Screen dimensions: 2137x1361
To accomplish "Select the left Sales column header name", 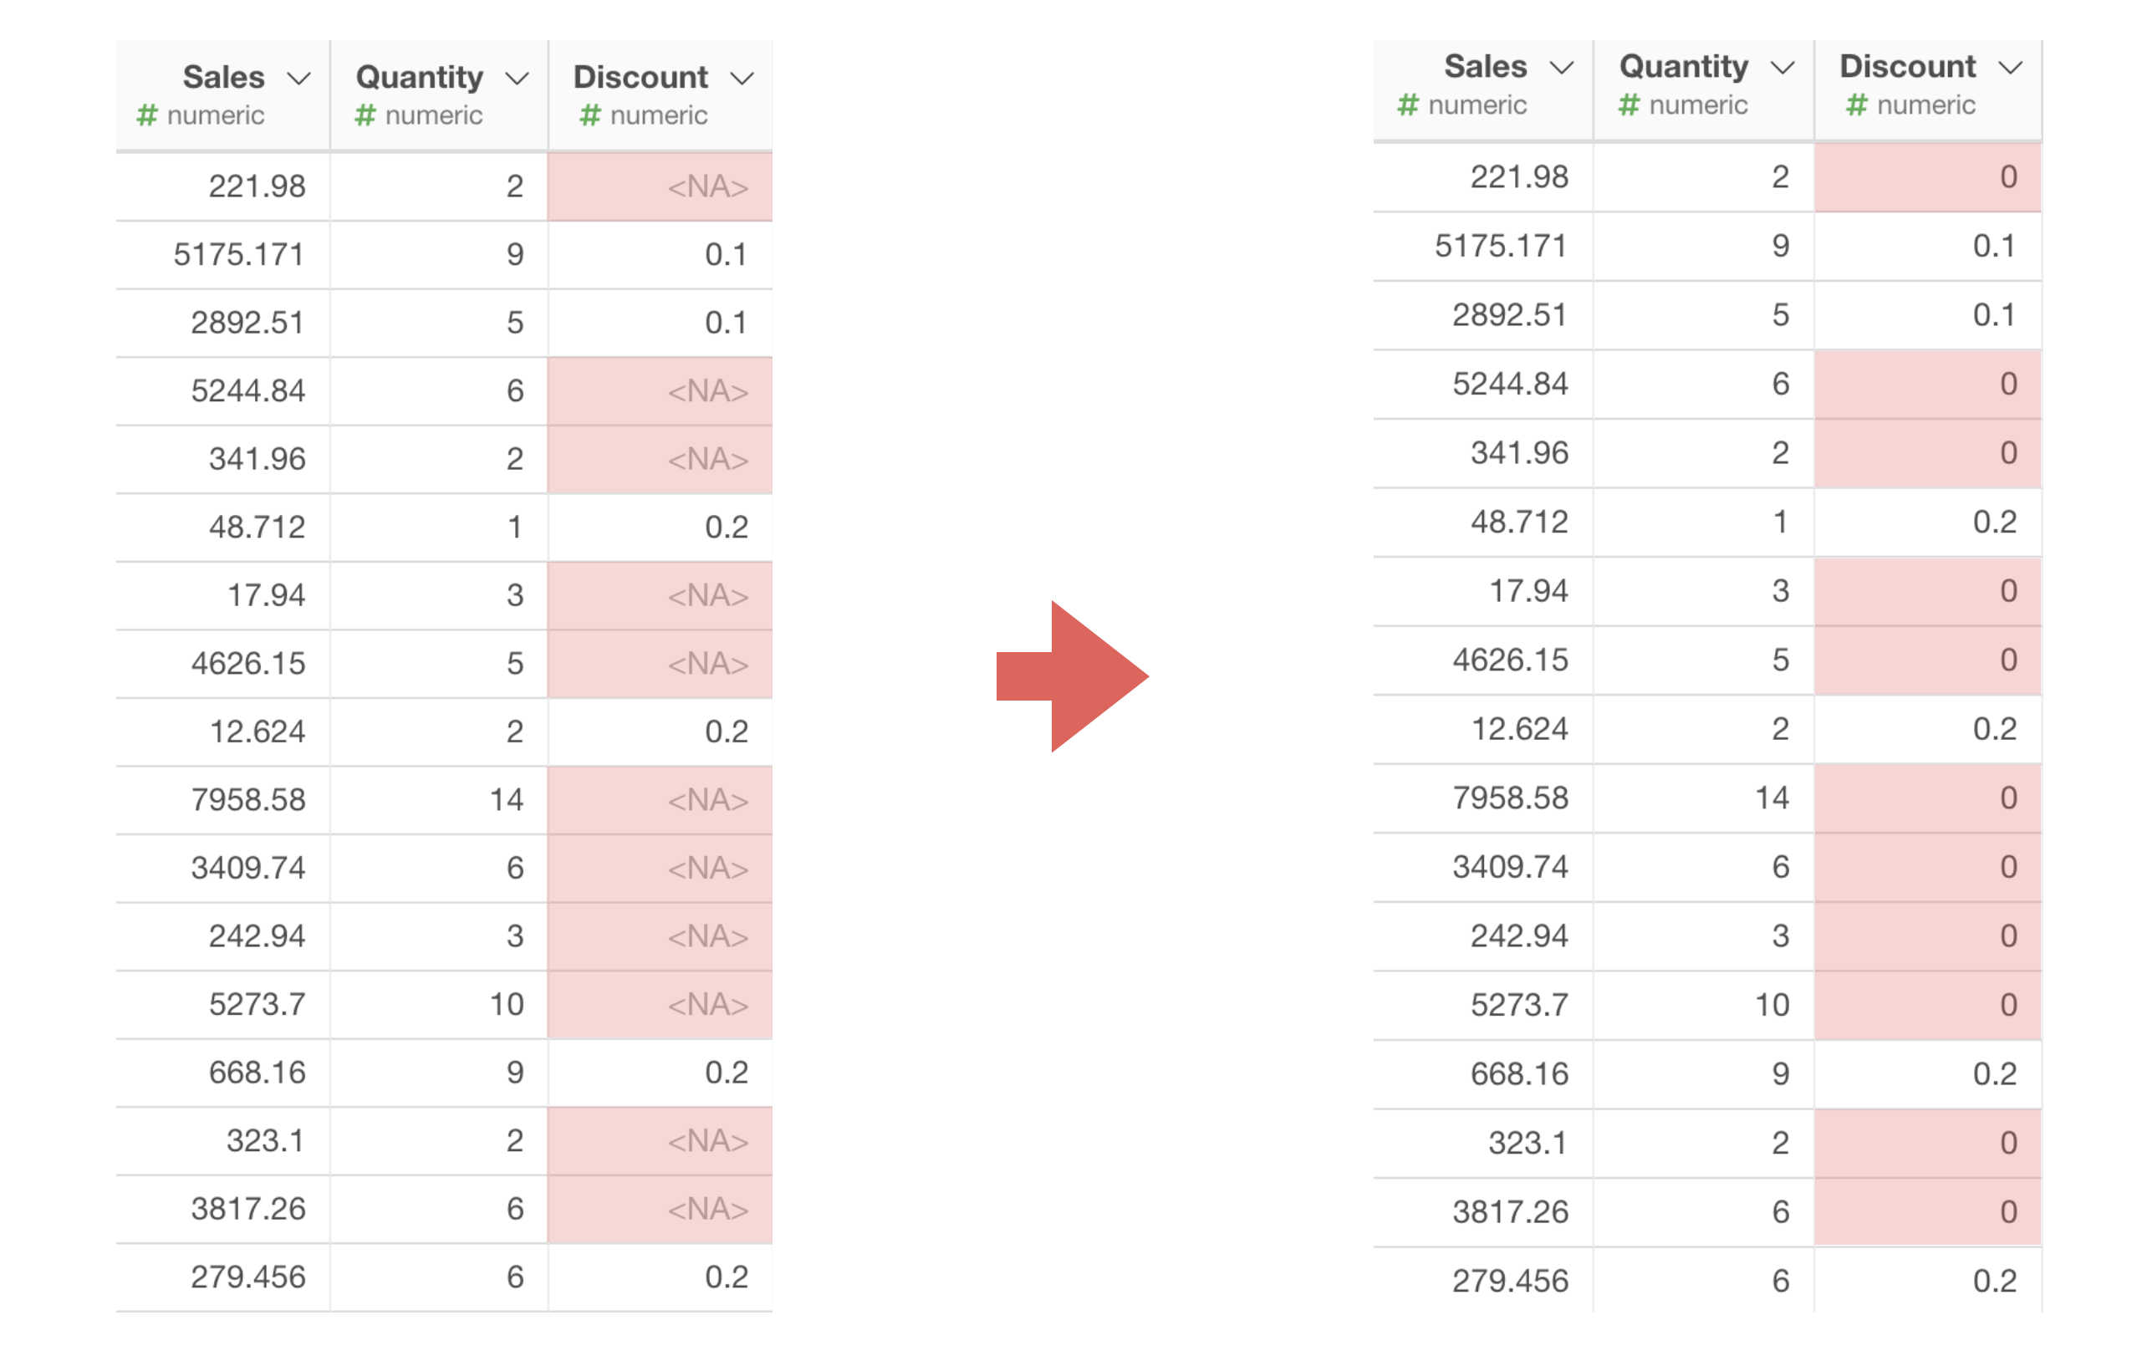I will (x=223, y=77).
